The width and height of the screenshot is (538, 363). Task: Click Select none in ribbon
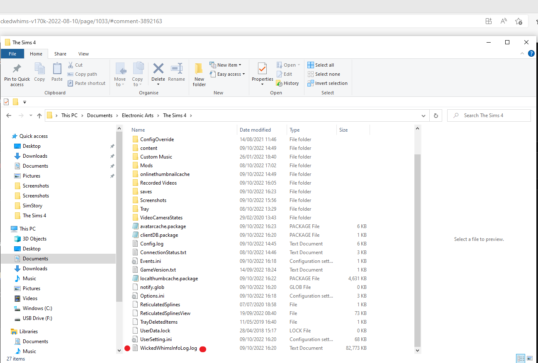coord(324,74)
